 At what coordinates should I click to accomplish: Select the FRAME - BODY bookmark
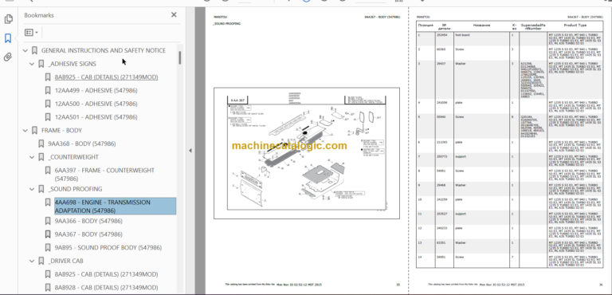tap(61, 131)
